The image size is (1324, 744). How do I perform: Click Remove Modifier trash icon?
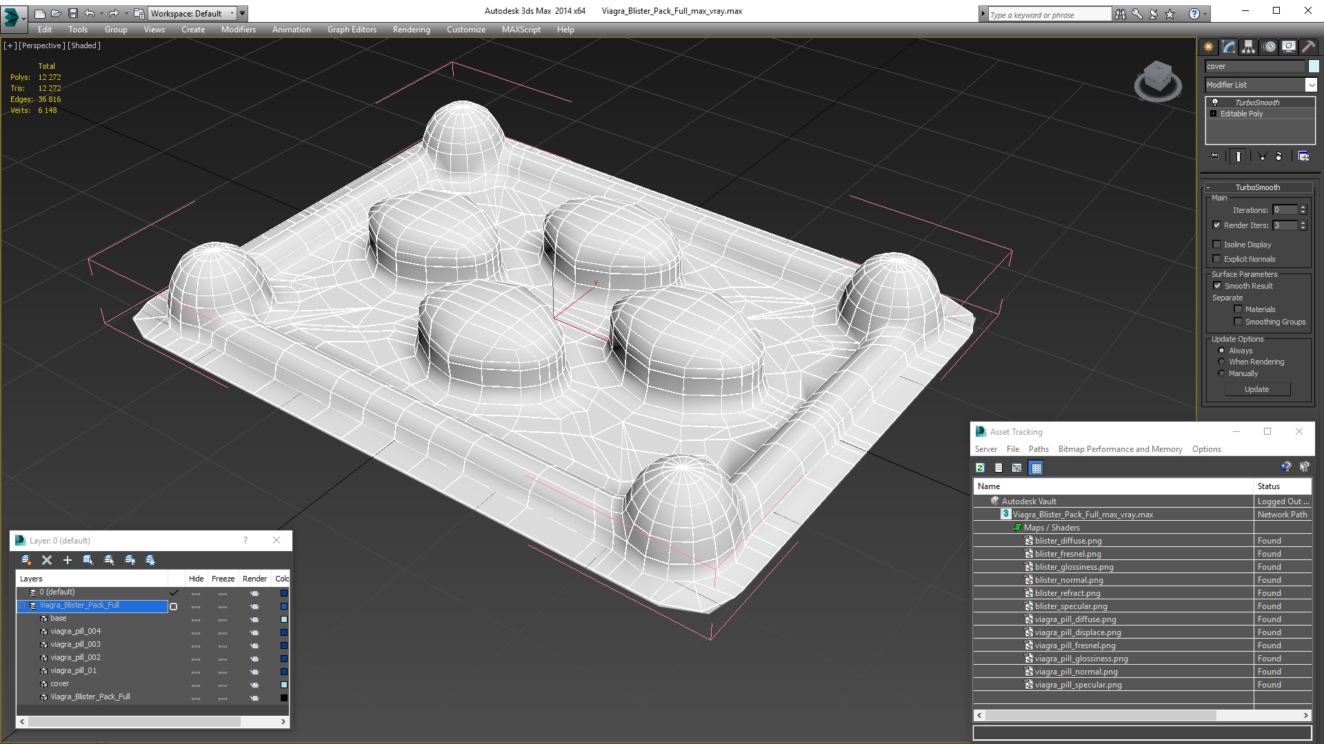1279,156
